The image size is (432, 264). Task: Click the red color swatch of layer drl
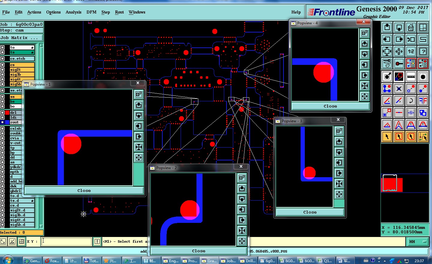7,113
